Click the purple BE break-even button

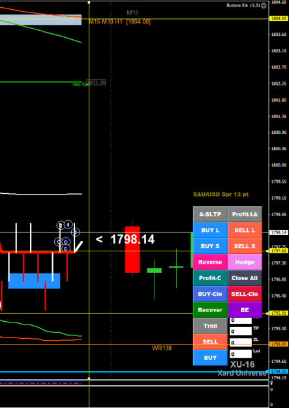245,310
